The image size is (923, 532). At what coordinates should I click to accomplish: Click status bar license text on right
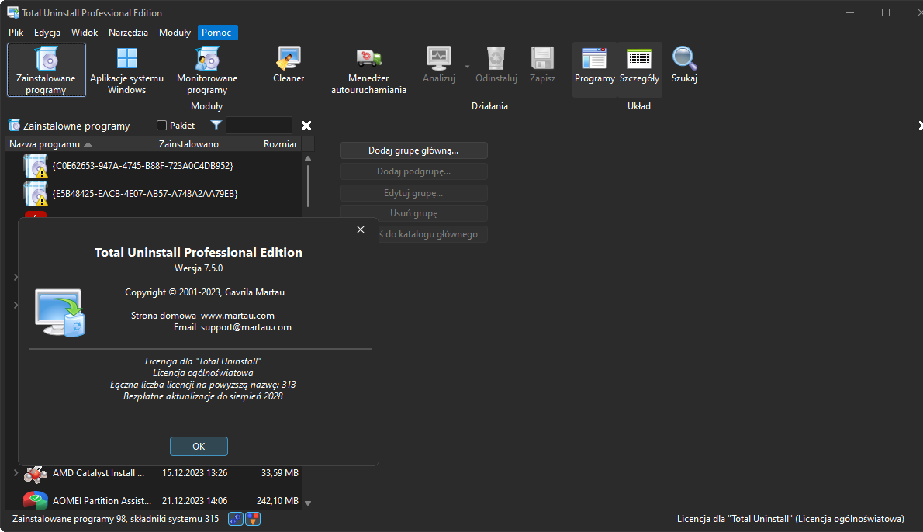click(790, 519)
